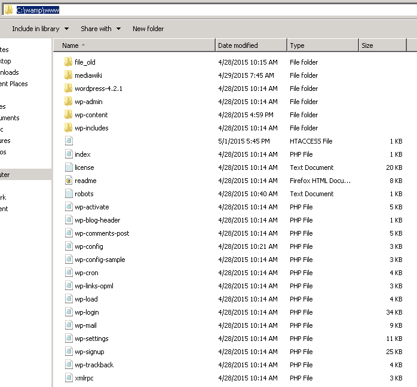This screenshot has height=387, width=417.
Task: Click the xmlrpc file name
Action: click(84, 378)
